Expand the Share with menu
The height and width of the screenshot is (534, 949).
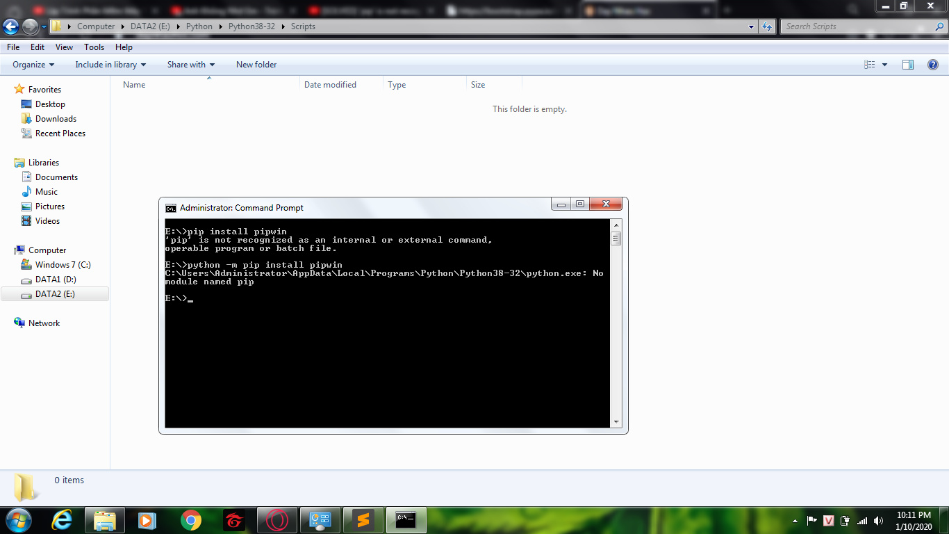(x=190, y=65)
